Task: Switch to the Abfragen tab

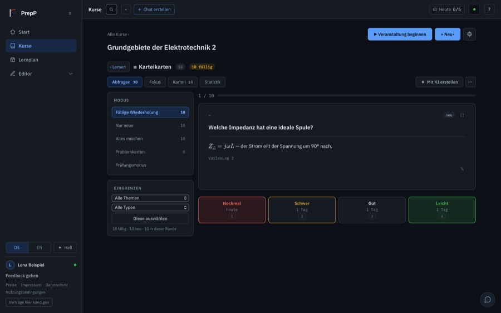Action: click(x=125, y=82)
